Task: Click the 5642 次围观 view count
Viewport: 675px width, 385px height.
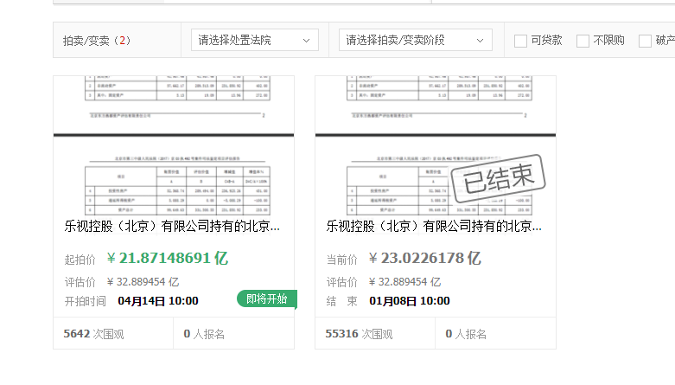Action: 94,334
